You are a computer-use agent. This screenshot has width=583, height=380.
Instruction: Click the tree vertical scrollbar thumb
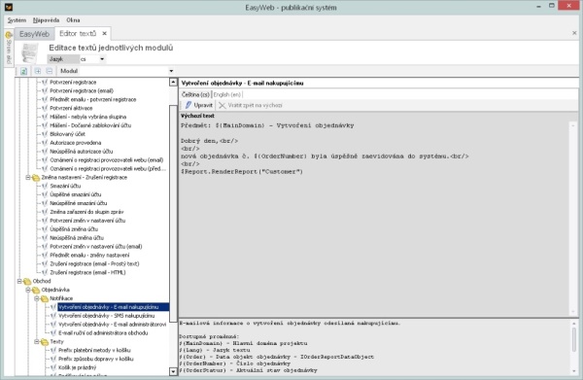point(173,214)
